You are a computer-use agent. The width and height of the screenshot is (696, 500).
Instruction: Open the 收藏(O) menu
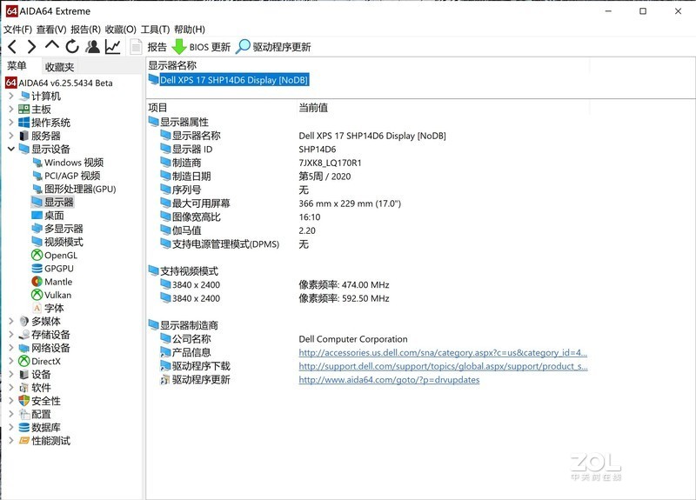[x=121, y=30]
